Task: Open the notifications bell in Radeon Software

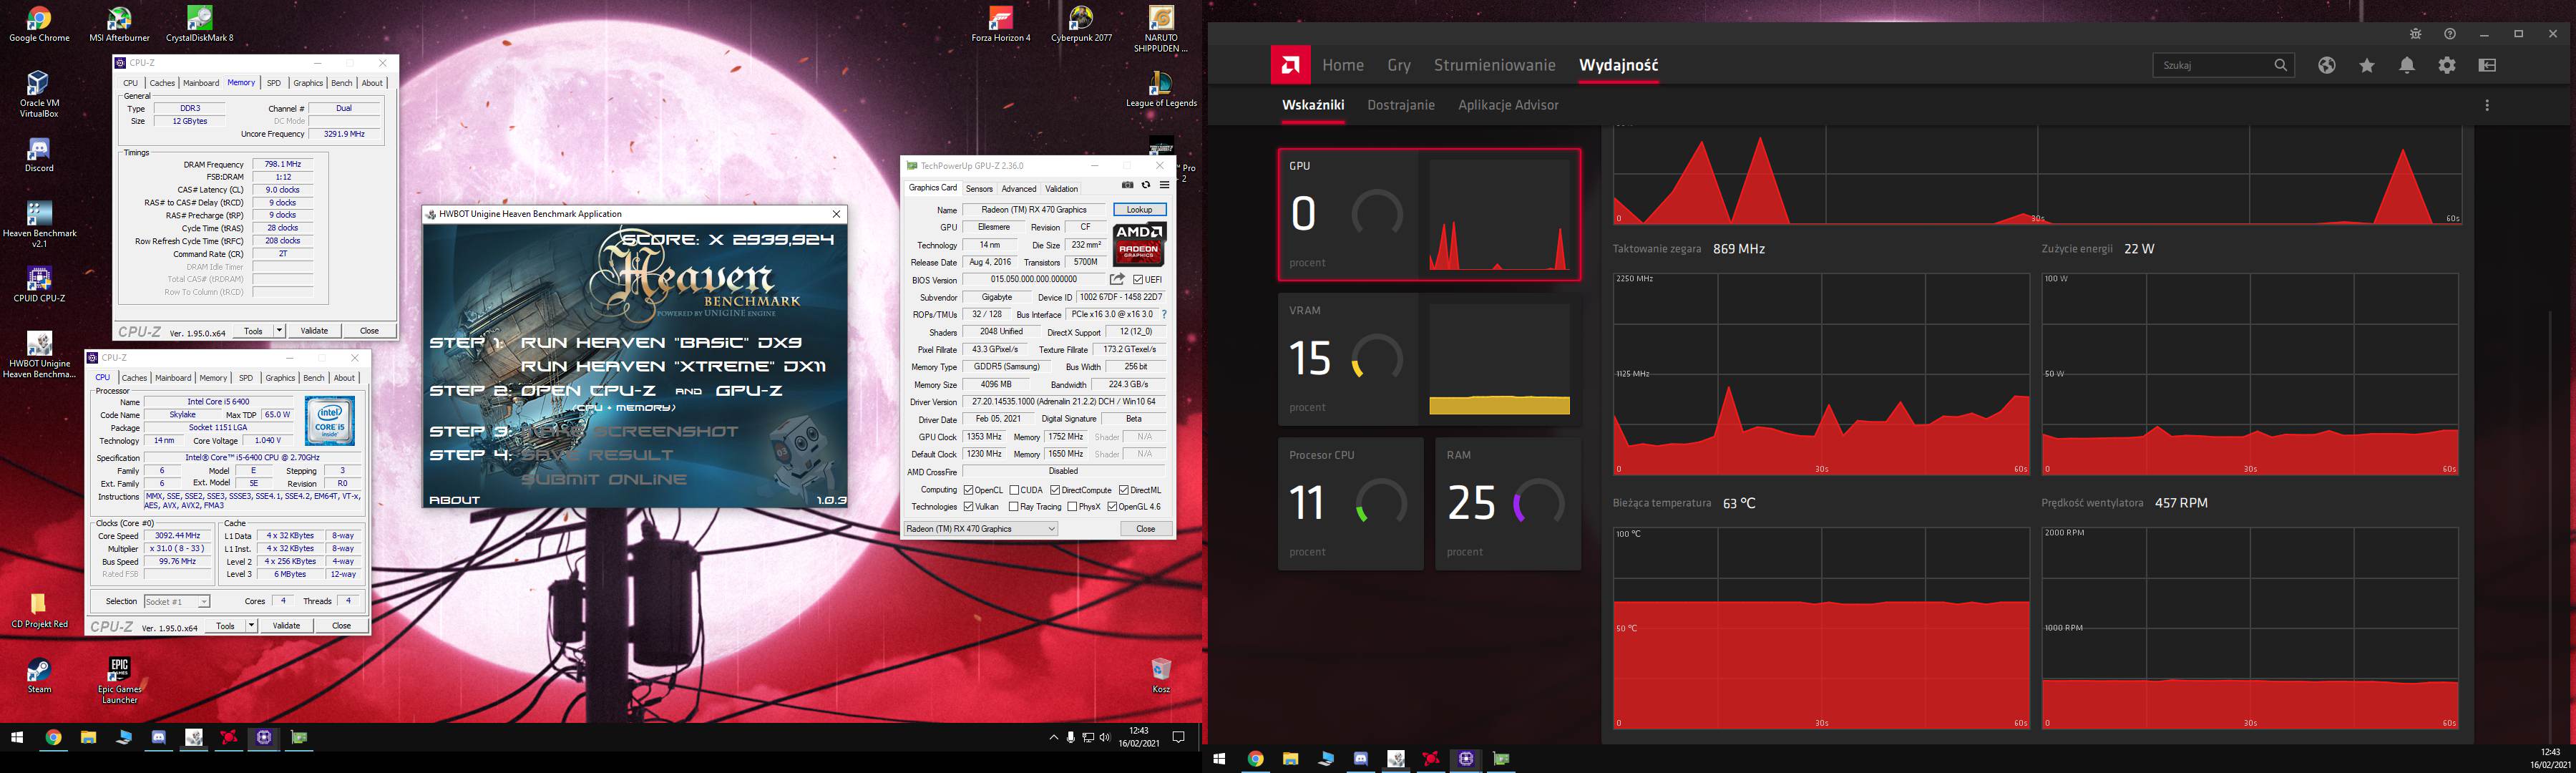Action: [x=2407, y=65]
